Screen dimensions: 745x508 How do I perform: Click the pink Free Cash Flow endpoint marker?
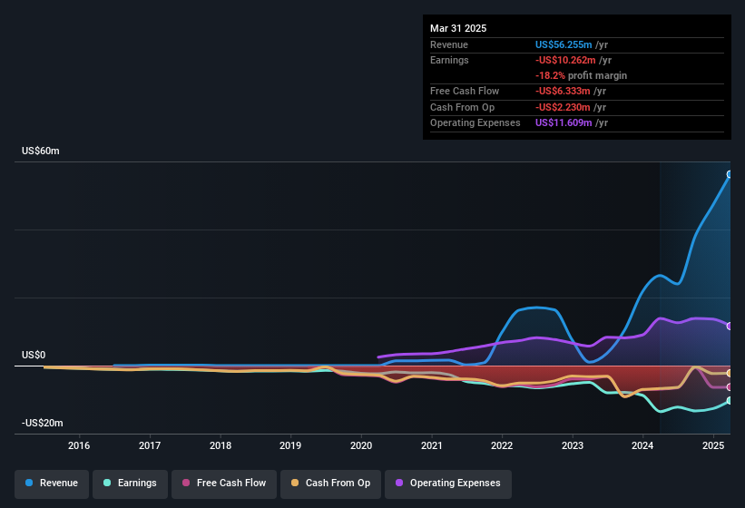(x=730, y=387)
